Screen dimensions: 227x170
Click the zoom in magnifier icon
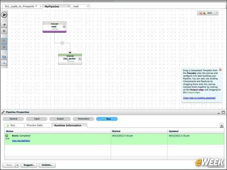click(204, 13)
